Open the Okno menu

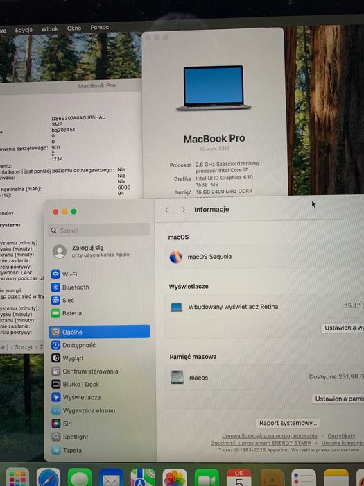pos(74,28)
